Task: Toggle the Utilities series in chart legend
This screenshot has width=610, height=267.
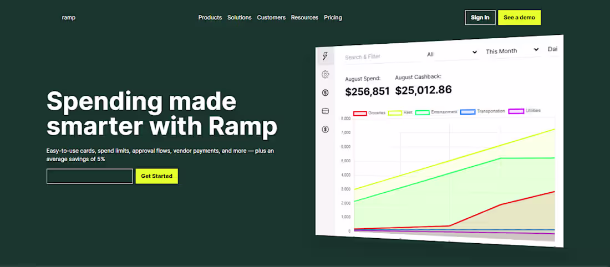Action: pos(525,111)
